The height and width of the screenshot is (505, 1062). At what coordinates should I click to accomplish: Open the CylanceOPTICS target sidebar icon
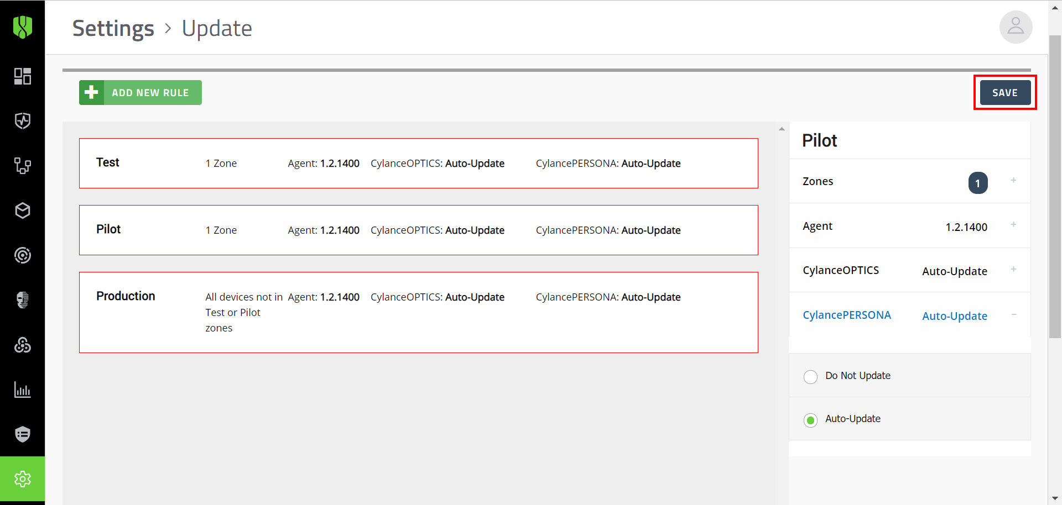click(x=22, y=255)
